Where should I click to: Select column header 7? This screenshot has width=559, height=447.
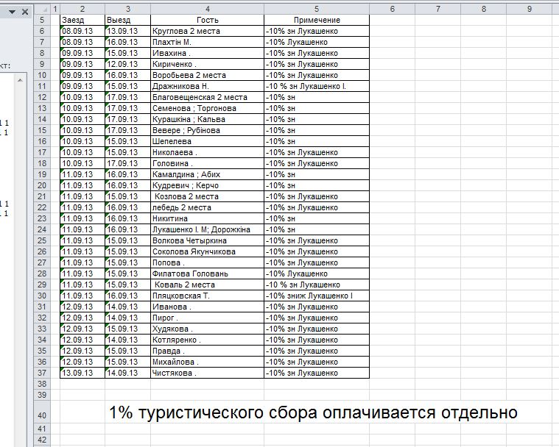tap(437, 9)
